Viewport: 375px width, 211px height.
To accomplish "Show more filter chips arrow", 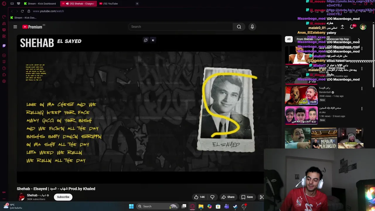I will pos(359,40).
